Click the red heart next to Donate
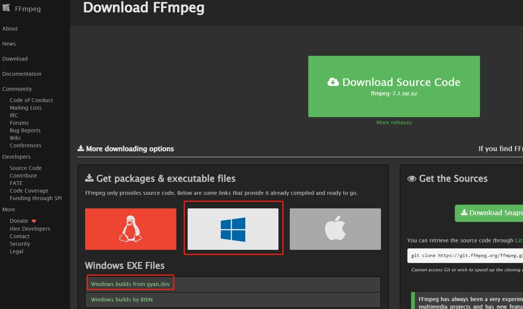This screenshot has width=523, height=309. [x=34, y=221]
